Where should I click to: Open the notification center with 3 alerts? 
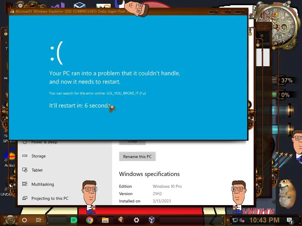pos(290,220)
